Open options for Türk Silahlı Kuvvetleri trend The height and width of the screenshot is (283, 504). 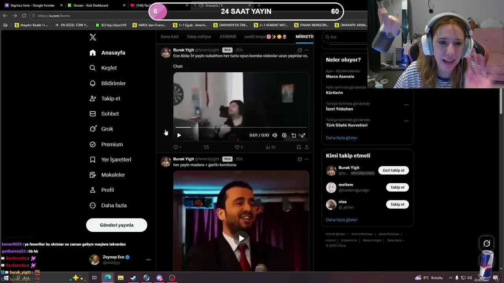click(406, 121)
